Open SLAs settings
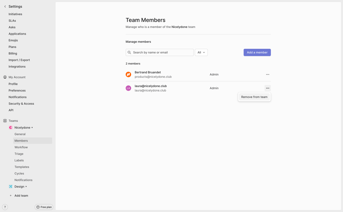343x212 pixels. pos(12,21)
